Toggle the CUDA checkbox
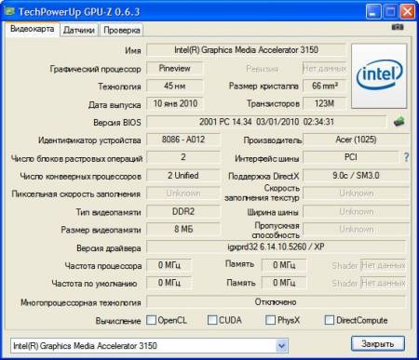The width and height of the screenshot is (419, 360). coord(212,320)
